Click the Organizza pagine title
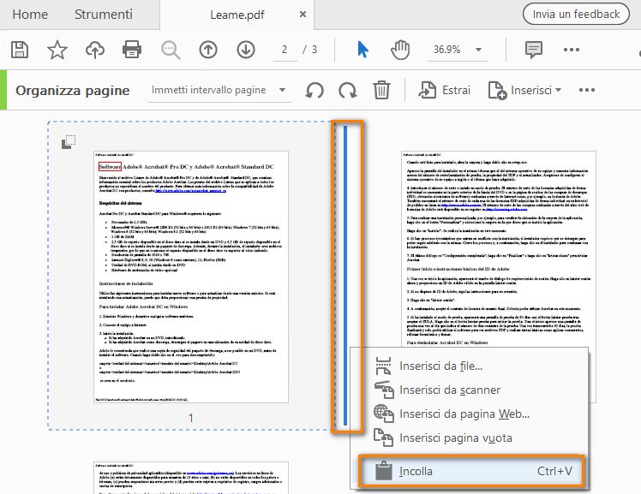The height and width of the screenshot is (494, 641). [72, 90]
